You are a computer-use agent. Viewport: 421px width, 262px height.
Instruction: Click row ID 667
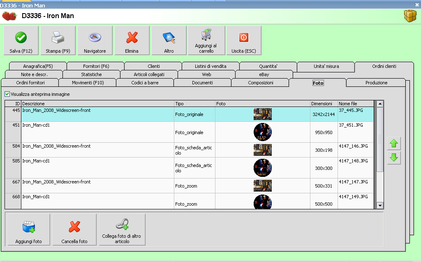16,182
